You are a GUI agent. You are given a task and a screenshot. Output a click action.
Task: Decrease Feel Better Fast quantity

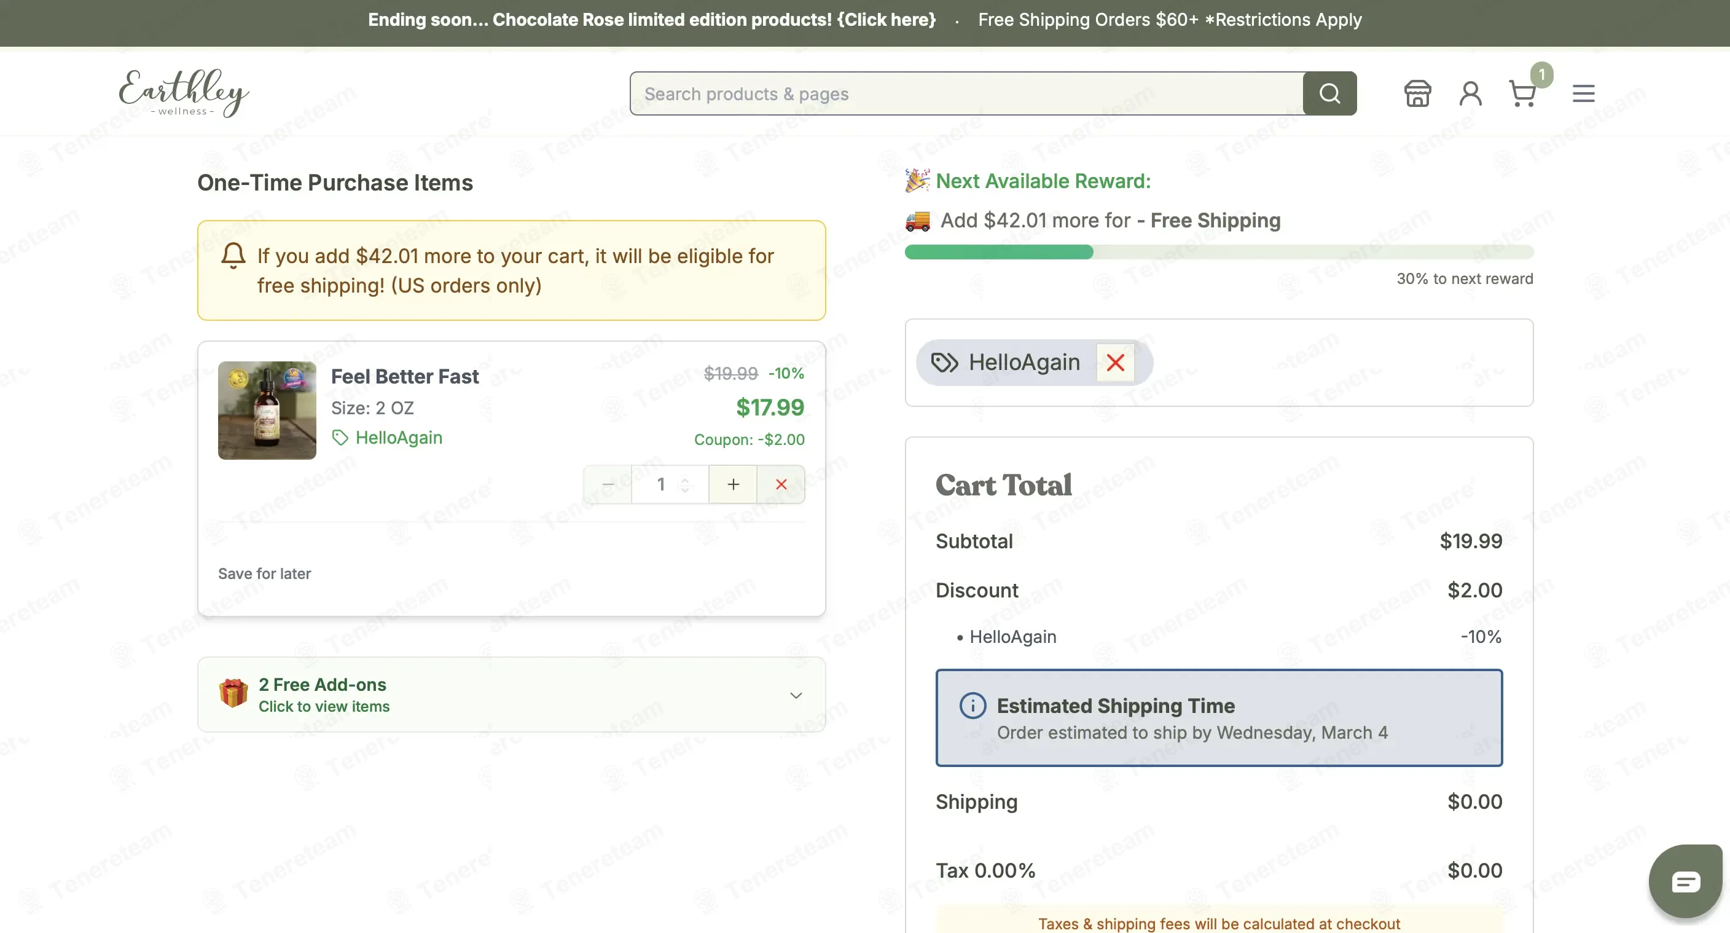(608, 484)
